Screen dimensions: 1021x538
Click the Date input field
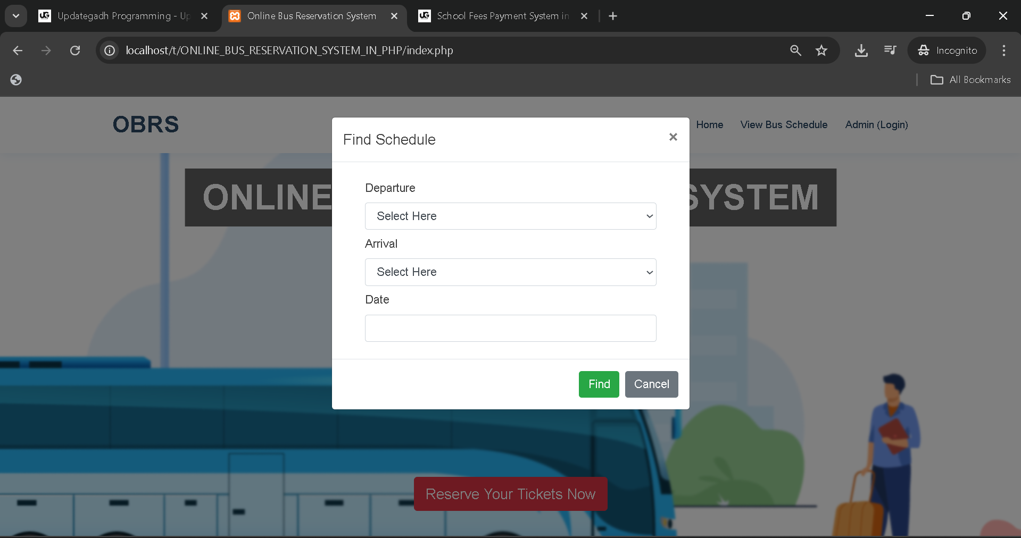tap(510, 328)
